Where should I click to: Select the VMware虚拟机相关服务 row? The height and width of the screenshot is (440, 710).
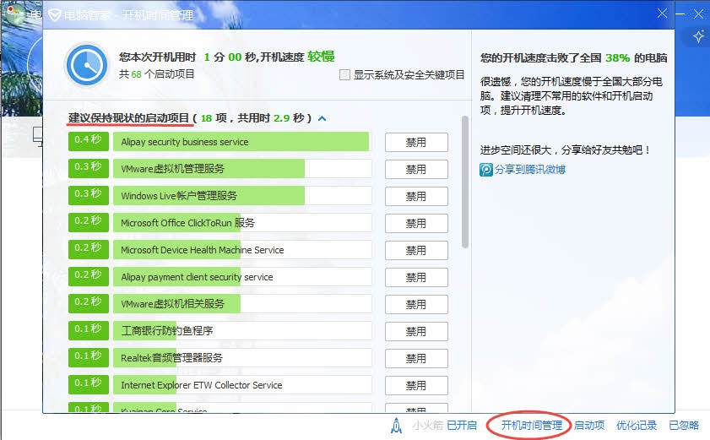click(242, 304)
